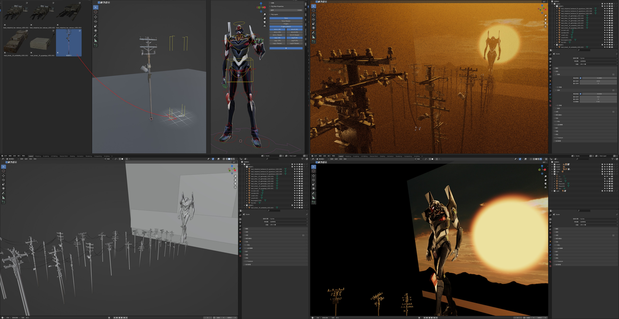
Task: Expand the Freestyle panel in orange render window
Action: [554, 138]
